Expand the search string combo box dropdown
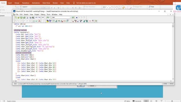 coord(70,17)
